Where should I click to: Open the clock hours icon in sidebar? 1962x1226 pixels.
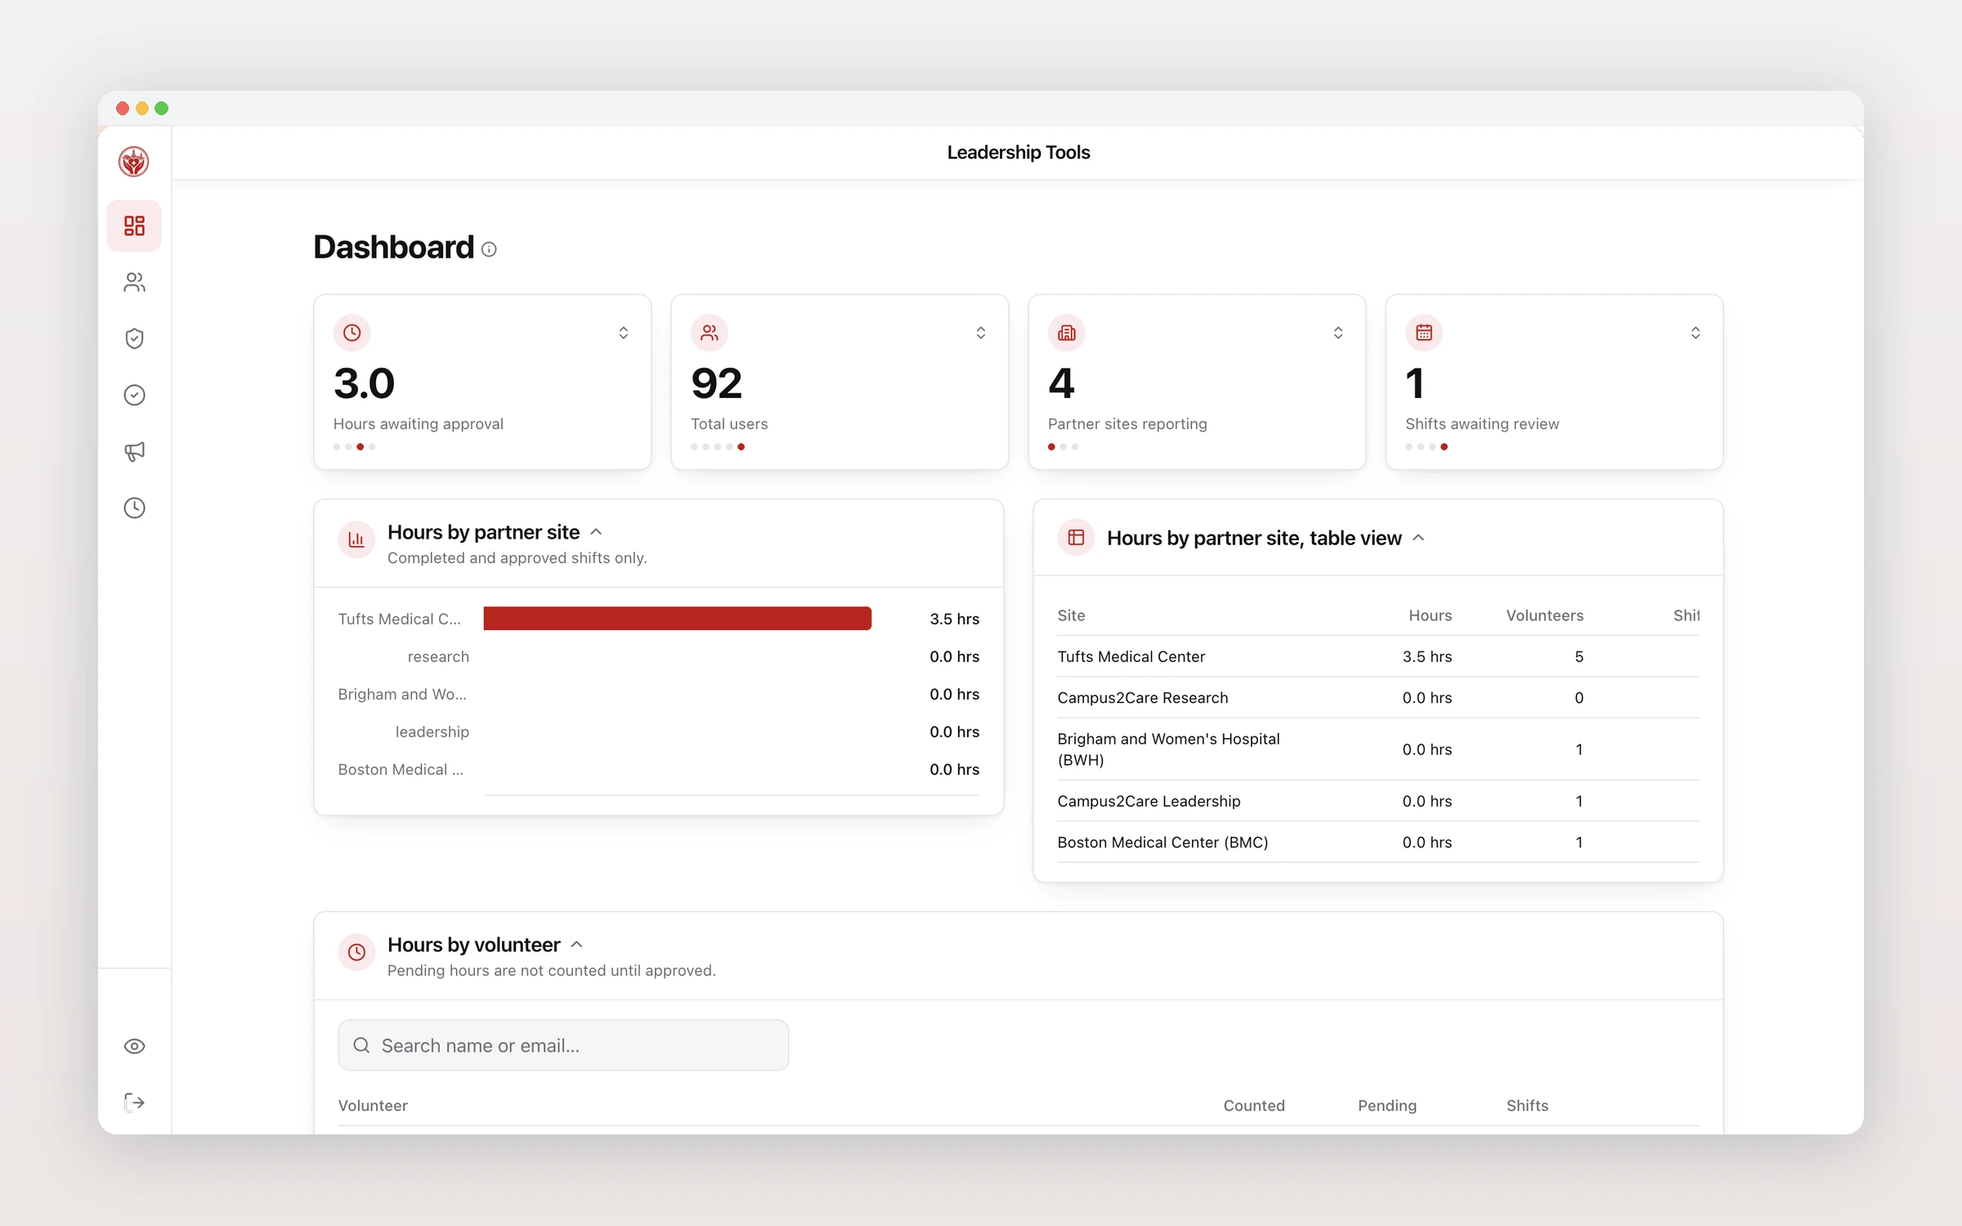click(134, 508)
